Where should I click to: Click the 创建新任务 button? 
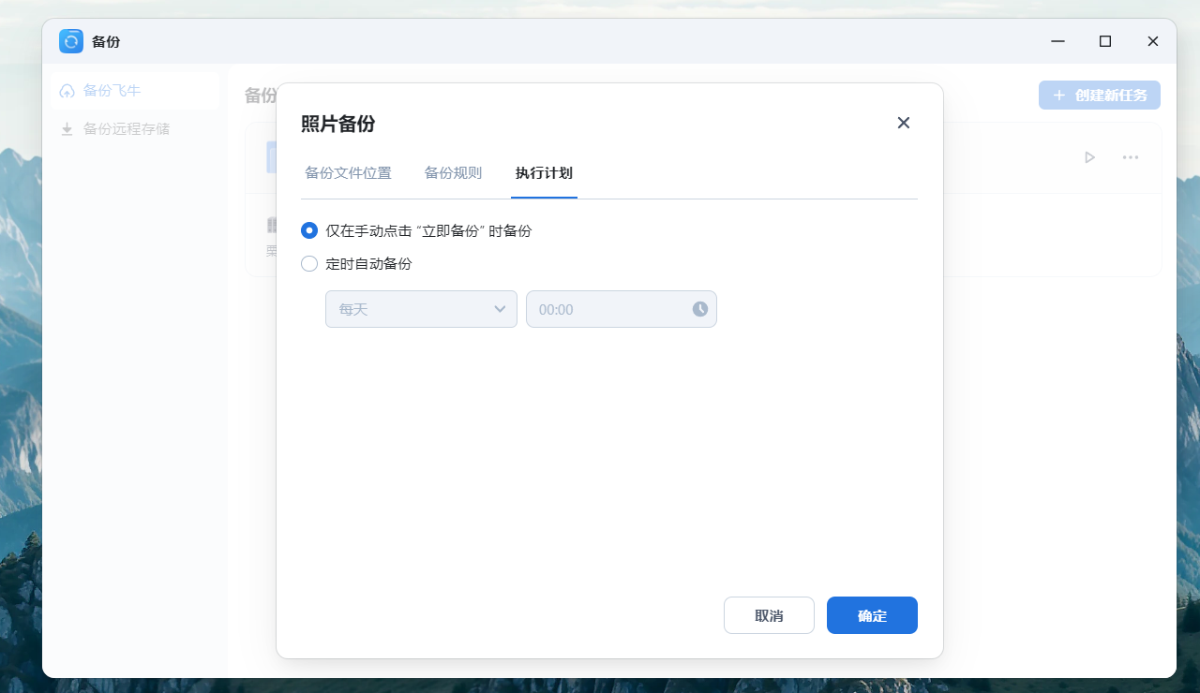tap(1100, 96)
